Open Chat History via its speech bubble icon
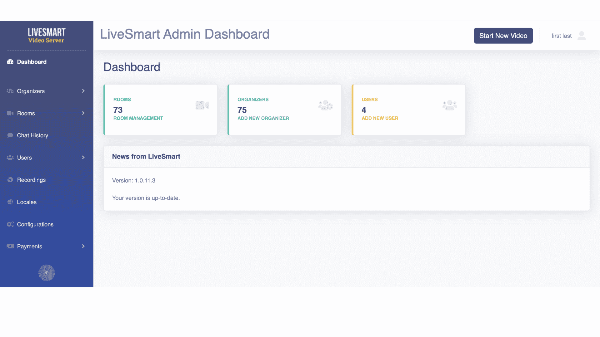Screen dimensions: 600x337 coord(10,135)
